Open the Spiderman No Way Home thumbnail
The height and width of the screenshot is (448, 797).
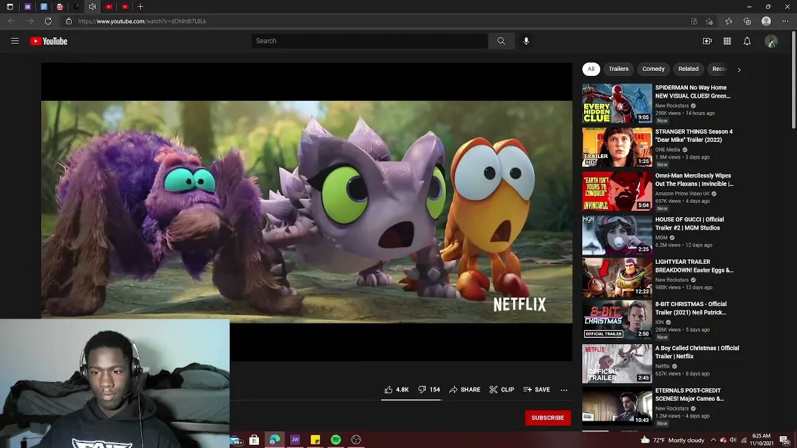[617, 104]
